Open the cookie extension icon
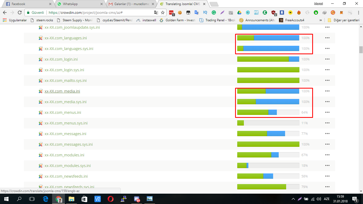 click(x=180, y=13)
